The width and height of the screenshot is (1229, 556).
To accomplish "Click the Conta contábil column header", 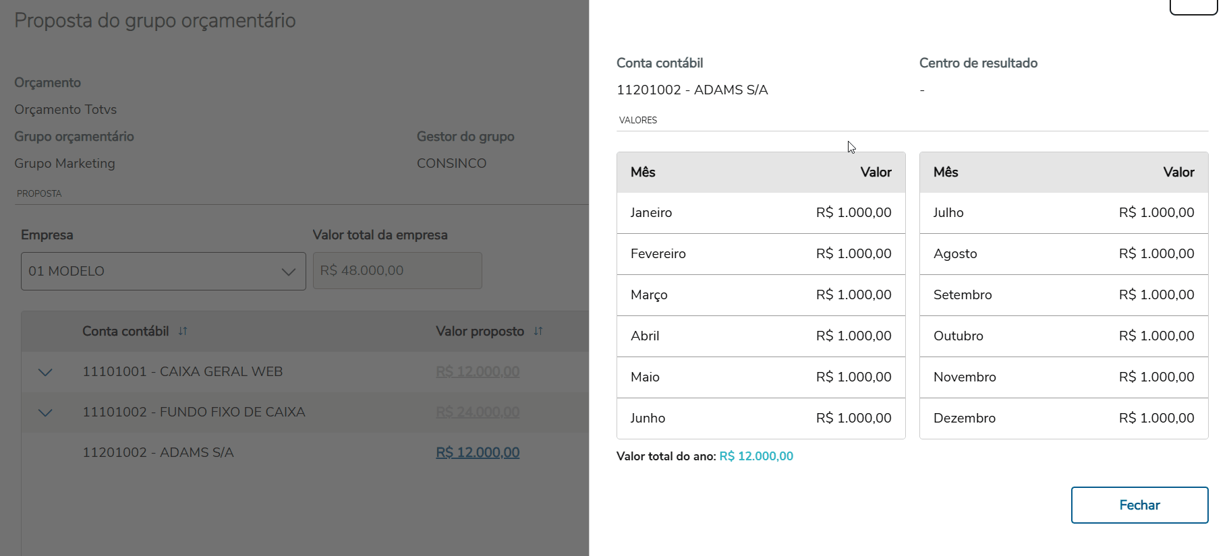I will coord(125,331).
